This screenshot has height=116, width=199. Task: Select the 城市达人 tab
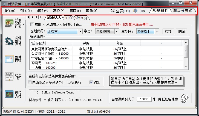click(54, 18)
